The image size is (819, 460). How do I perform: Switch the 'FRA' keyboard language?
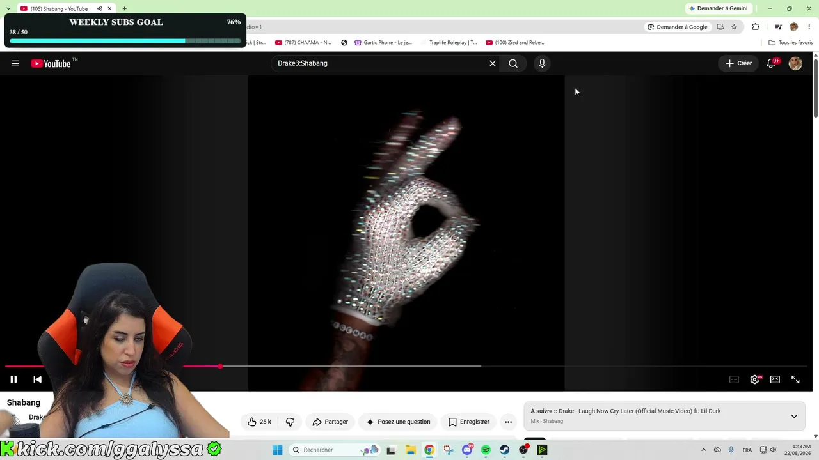pyautogui.click(x=747, y=450)
